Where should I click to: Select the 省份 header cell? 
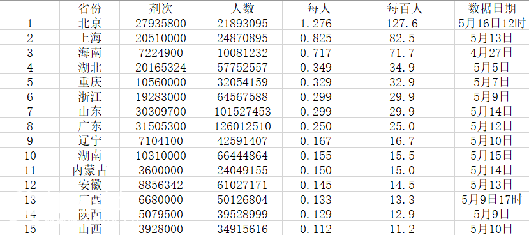tap(90, 8)
